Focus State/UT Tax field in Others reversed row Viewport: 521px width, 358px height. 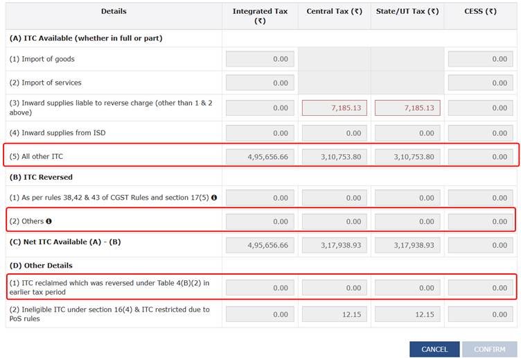point(407,221)
